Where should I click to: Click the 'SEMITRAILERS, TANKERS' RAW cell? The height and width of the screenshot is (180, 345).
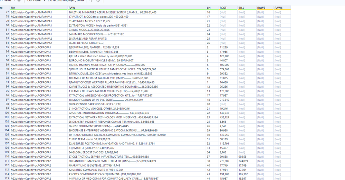[137, 52]
